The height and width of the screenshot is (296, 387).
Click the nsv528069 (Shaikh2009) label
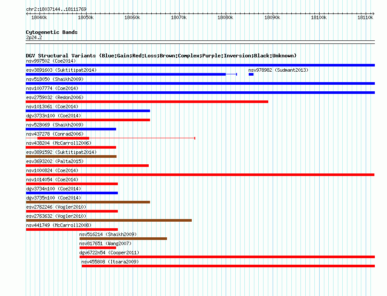tap(55, 125)
